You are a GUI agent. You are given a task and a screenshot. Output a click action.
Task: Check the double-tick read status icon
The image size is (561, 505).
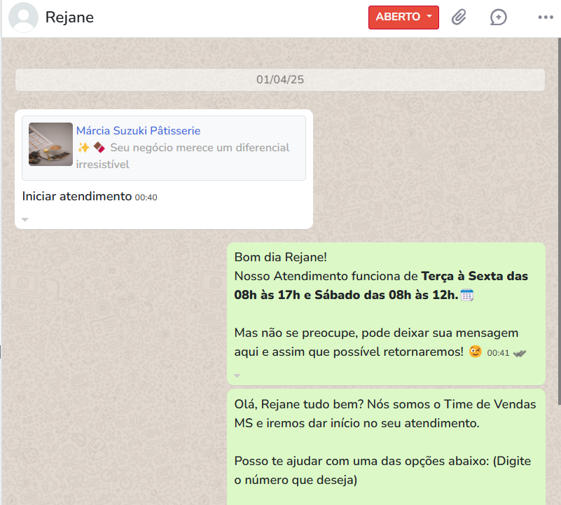pyautogui.click(x=520, y=353)
